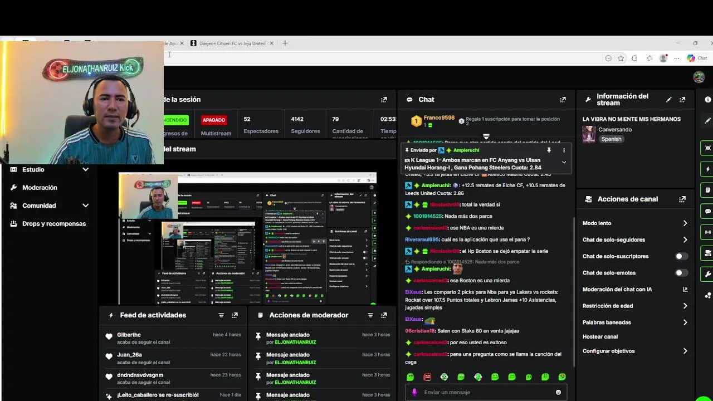713x401 pixels.
Task: Open Moderación in the sidebar
Action: tap(40, 188)
